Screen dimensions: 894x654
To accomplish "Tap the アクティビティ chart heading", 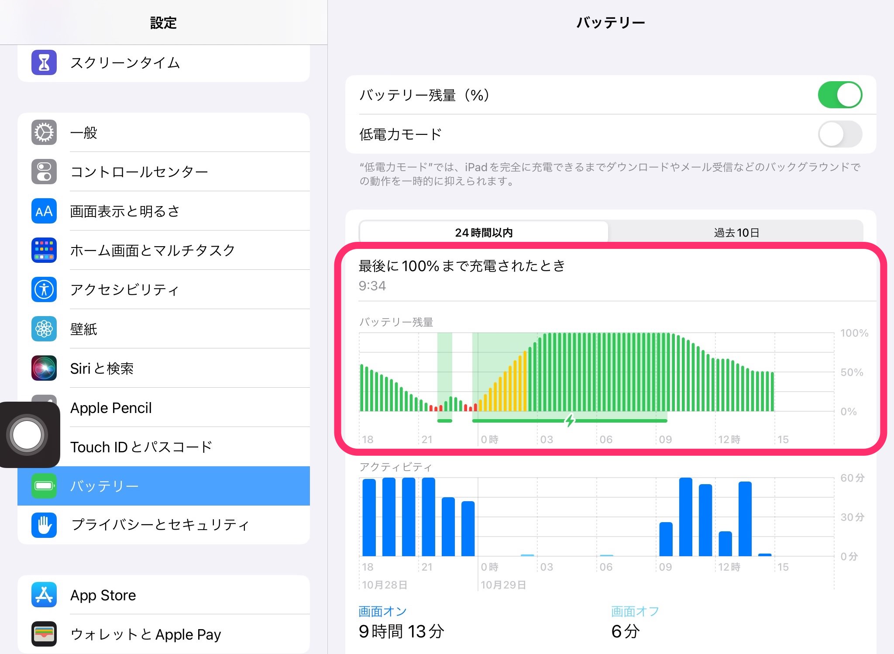I will click(396, 467).
